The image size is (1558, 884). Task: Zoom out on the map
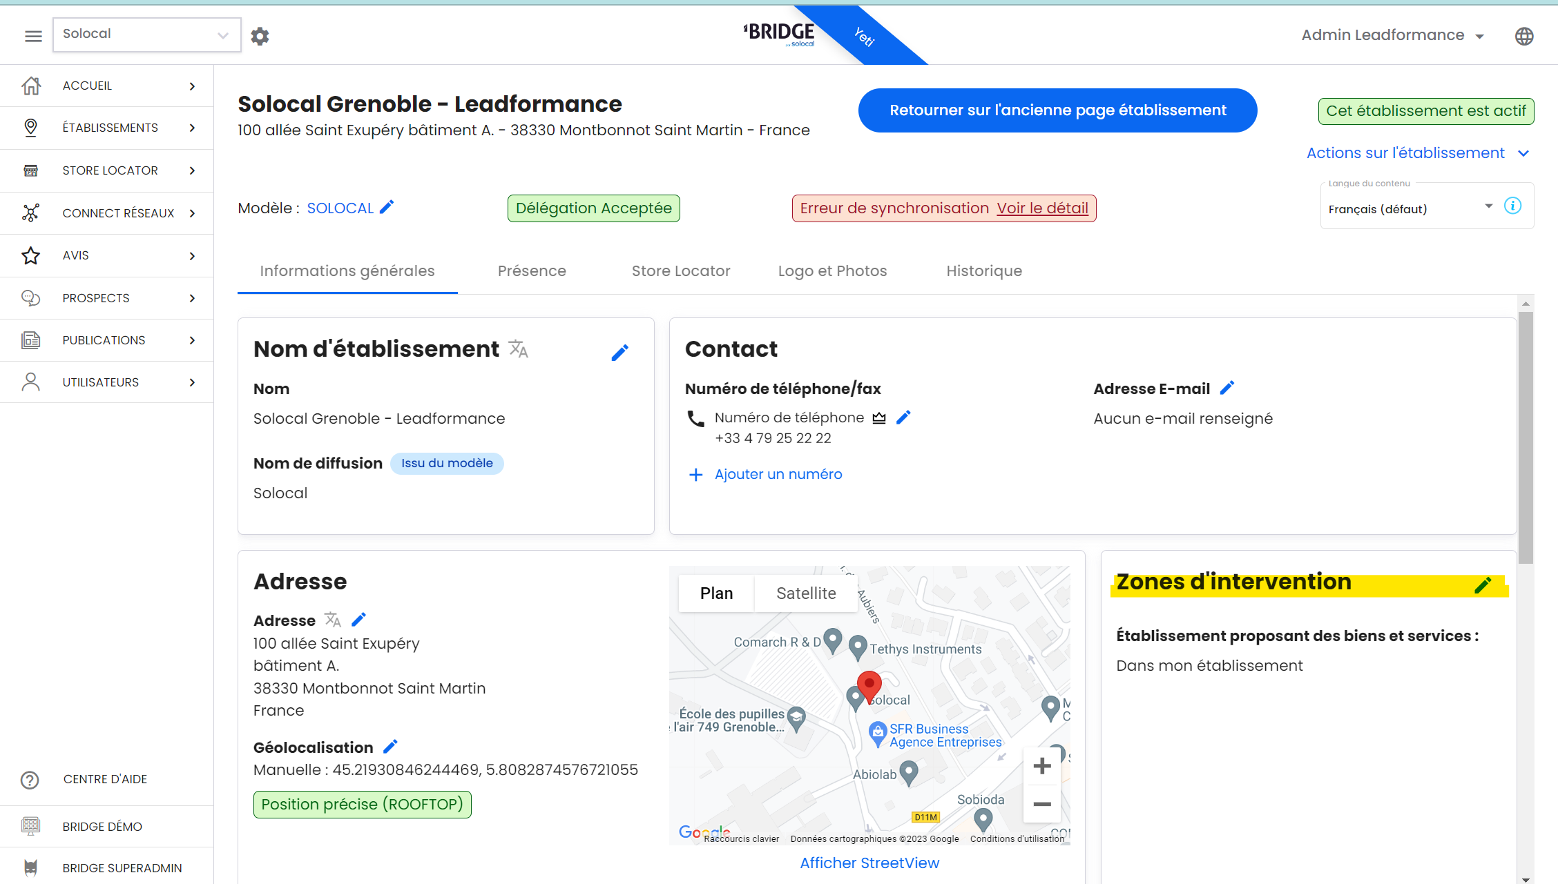[x=1042, y=804]
